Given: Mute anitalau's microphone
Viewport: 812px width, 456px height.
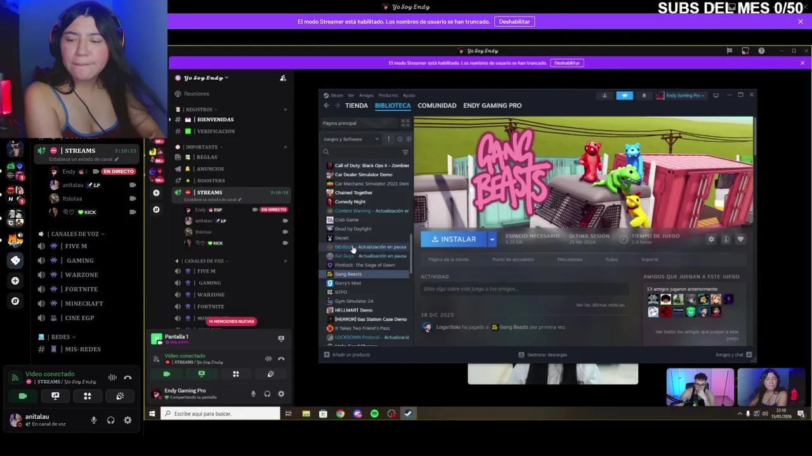Looking at the screenshot, I should click(x=94, y=421).
